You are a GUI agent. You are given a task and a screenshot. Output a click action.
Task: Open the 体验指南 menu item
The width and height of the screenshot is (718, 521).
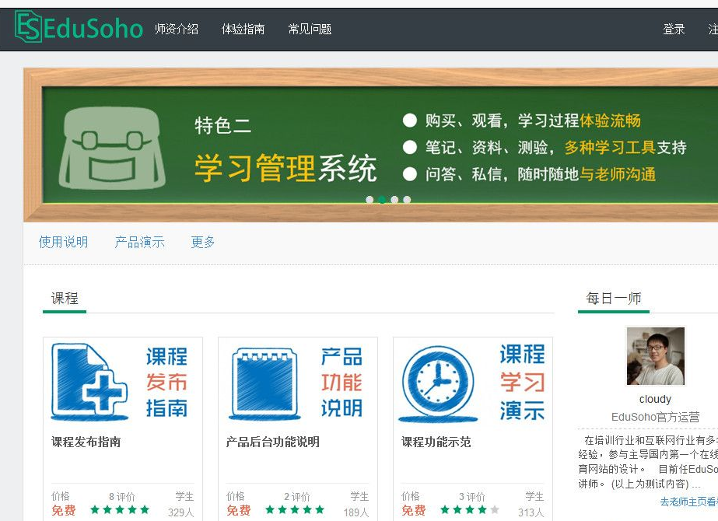(x=243, y=28)
